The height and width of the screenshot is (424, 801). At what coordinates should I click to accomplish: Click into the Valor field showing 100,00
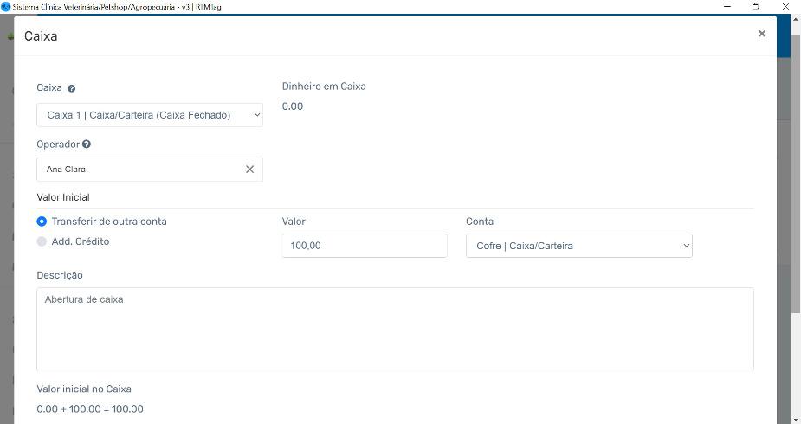[364, 246]
